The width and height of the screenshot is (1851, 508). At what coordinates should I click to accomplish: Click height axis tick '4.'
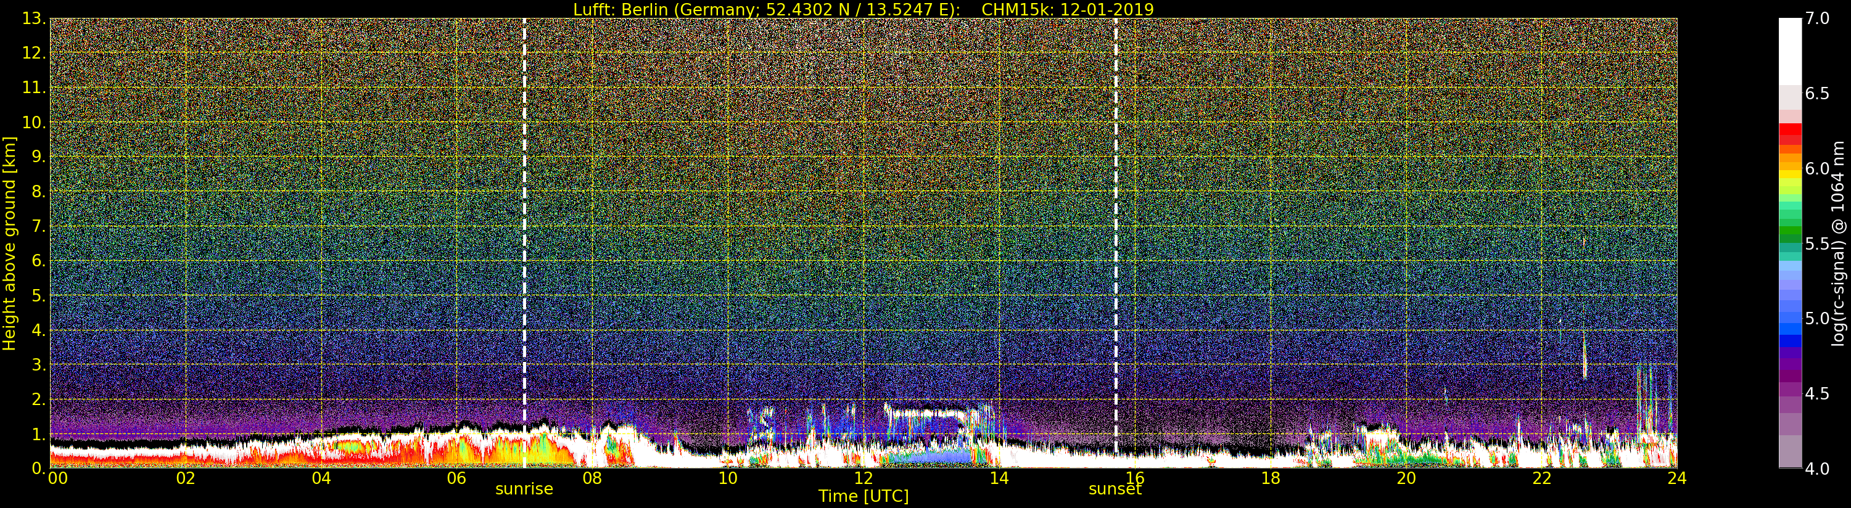click(x=39, y=330)
